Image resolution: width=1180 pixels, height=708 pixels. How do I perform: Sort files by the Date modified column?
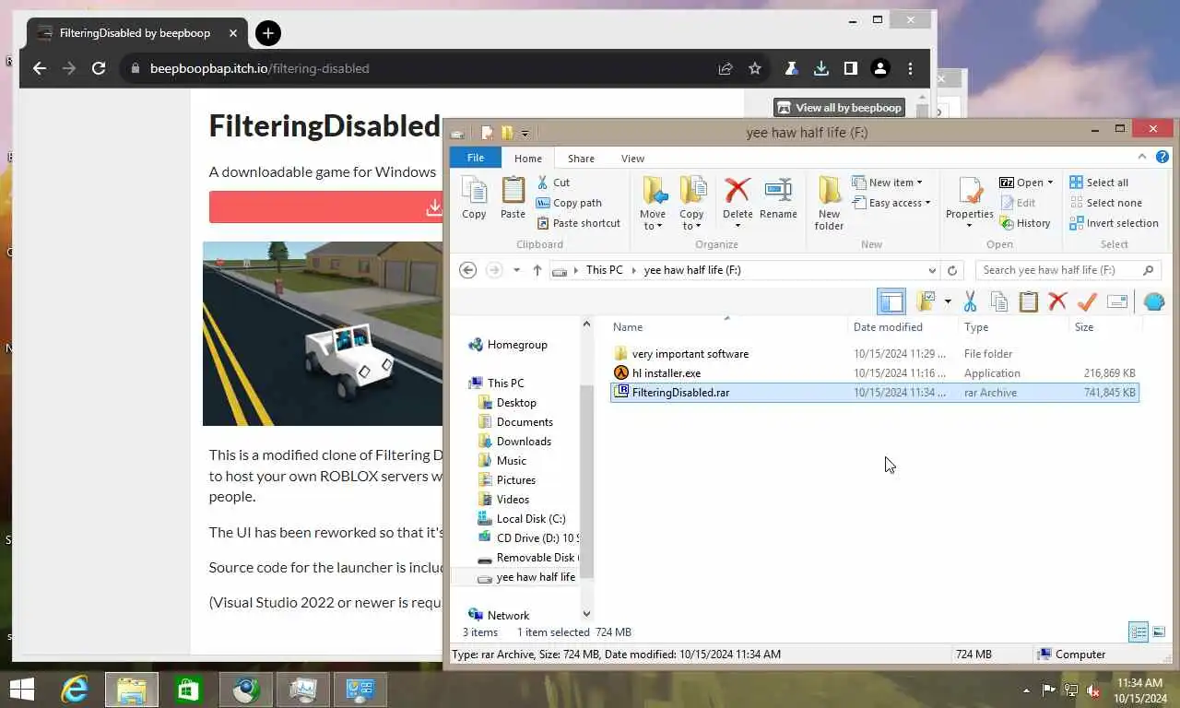tap(888, 327)
